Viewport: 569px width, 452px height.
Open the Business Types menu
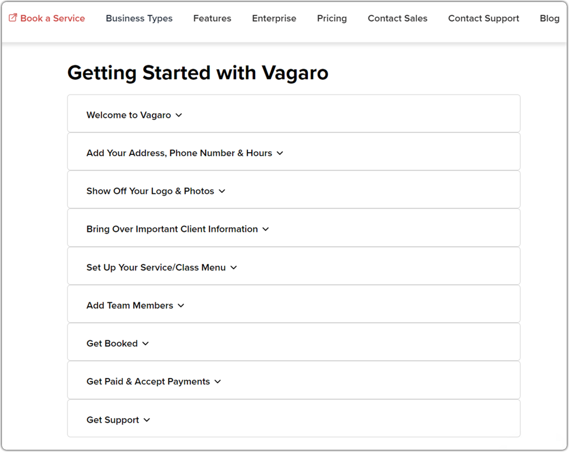pos(139,18)
